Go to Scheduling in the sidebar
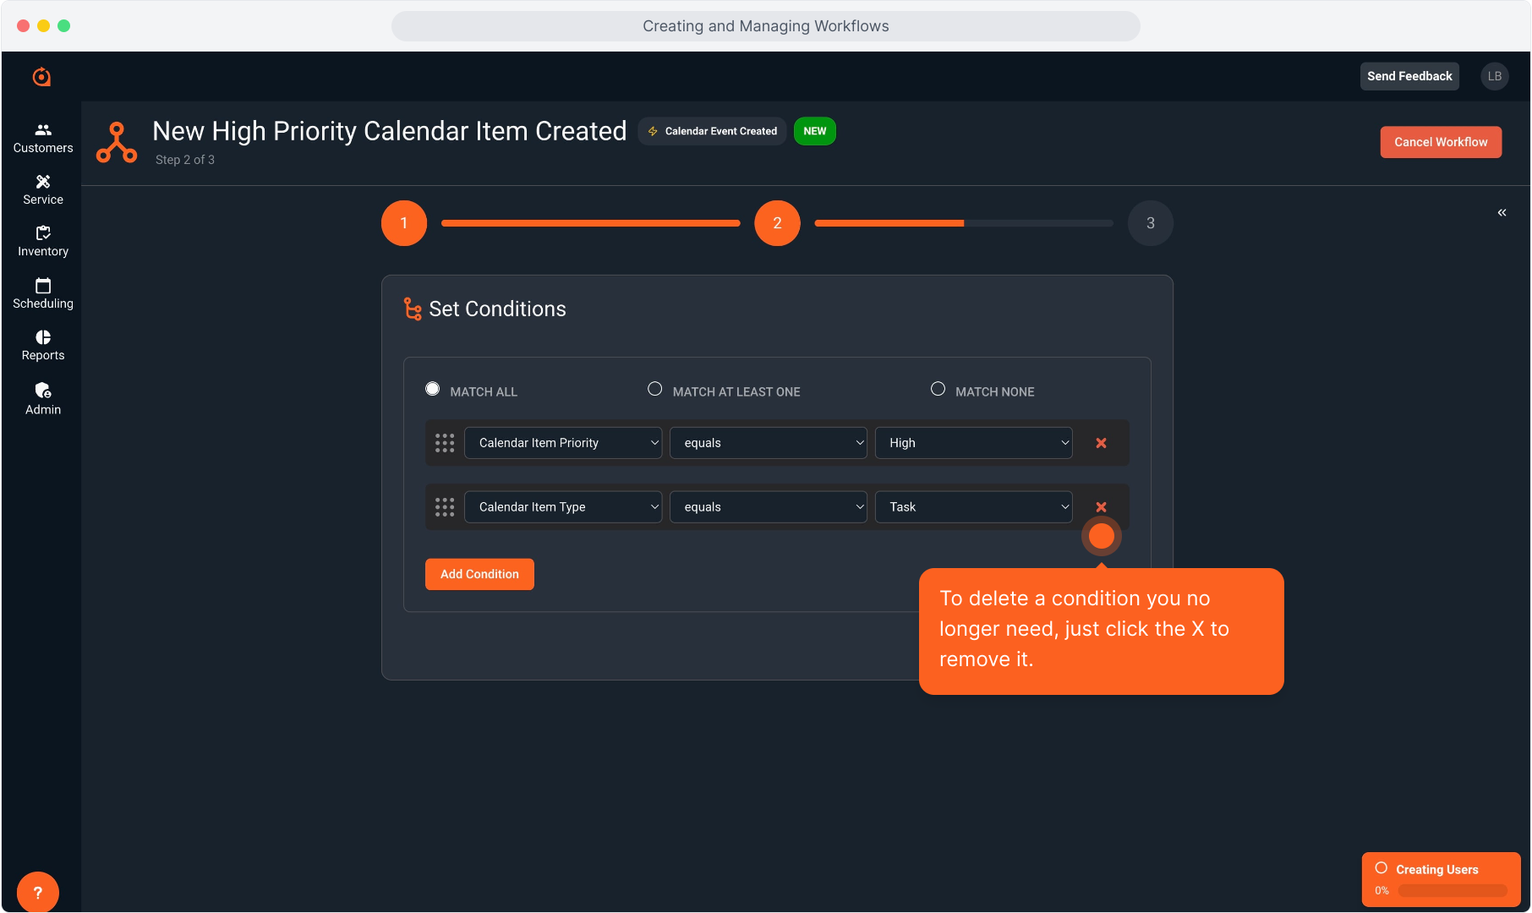 [x=43, y=293]
